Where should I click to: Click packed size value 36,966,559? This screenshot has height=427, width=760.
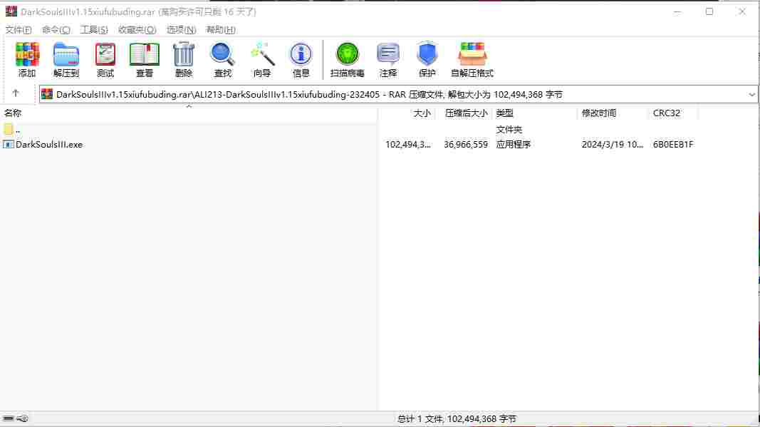click(466, 145)
